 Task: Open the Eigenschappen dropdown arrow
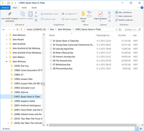point(100,21)
